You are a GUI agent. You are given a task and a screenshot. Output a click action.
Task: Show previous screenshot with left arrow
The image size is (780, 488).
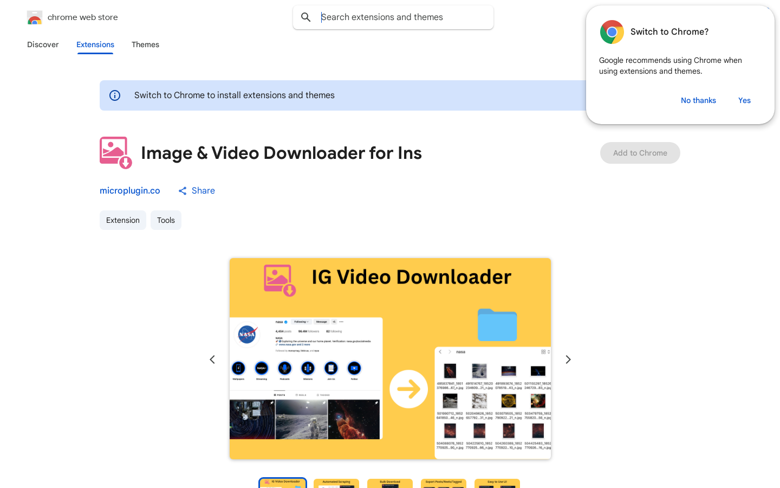click(x=212, y=359)
